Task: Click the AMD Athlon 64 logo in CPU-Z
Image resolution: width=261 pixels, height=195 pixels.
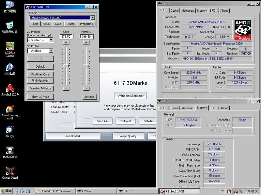Action: coord(243,30)
